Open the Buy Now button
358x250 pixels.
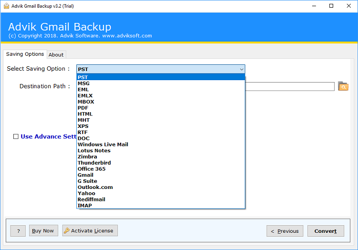click(x=43, y=230)
